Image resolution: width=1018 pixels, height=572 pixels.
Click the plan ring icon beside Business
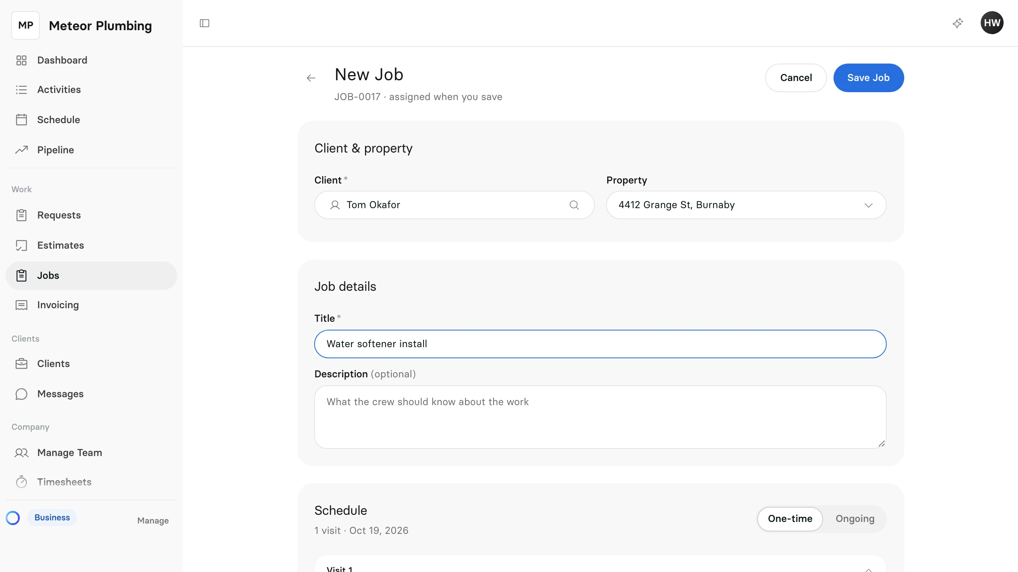[x=13, y=518]
